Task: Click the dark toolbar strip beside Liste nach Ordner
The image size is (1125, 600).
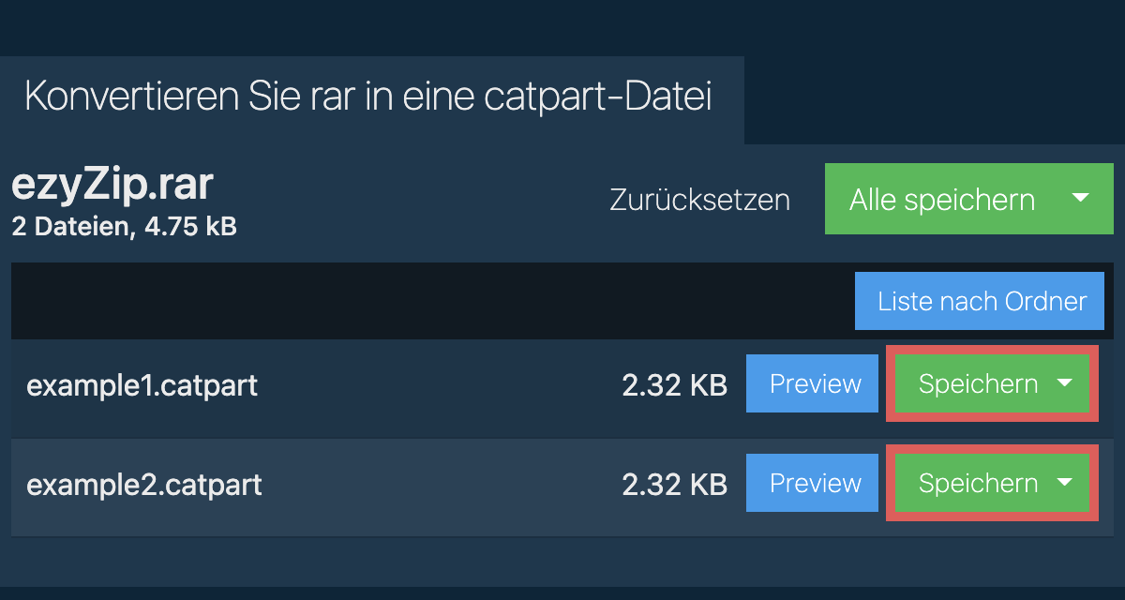Action: tap(422, 301)
